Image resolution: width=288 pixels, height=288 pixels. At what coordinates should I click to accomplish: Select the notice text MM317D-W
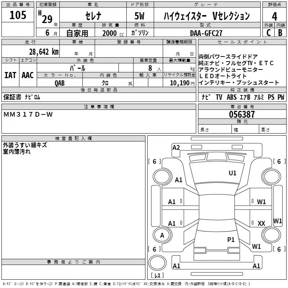pyautogui.click(x=28, y=114)
